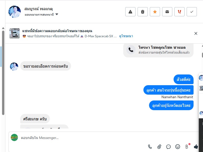
Task: Click the baht symbol icon
Action: click(x=187, y=147)
